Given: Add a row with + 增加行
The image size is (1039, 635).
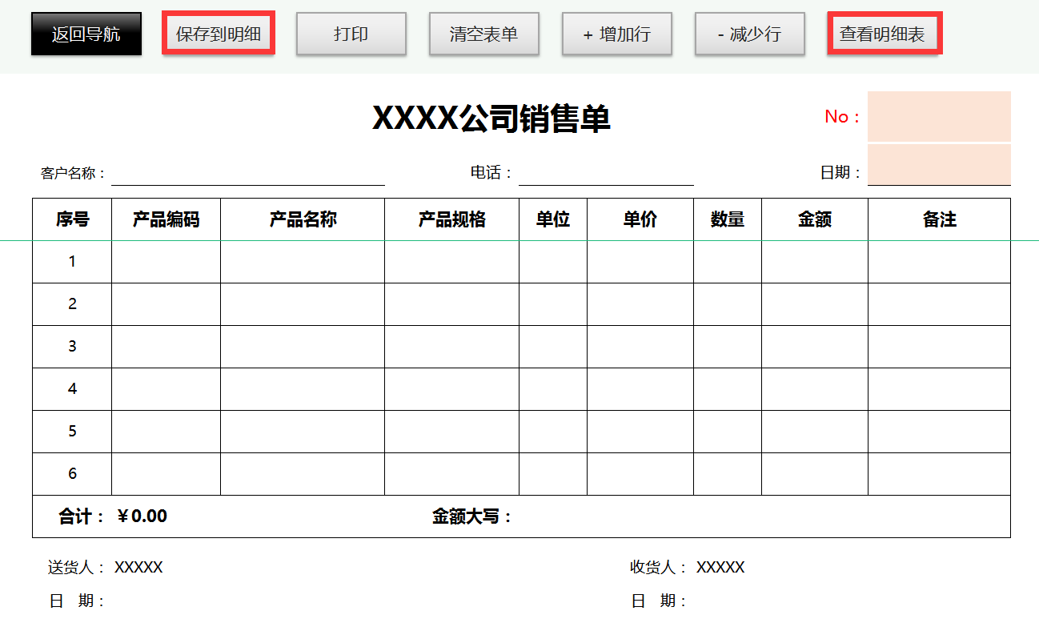Looking at the screenshot, I should pos(616,34).
